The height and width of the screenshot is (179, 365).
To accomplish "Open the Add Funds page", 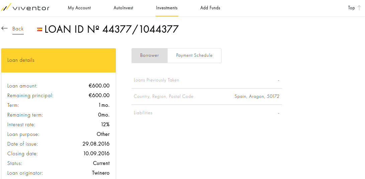I will [x=210, y=8].
